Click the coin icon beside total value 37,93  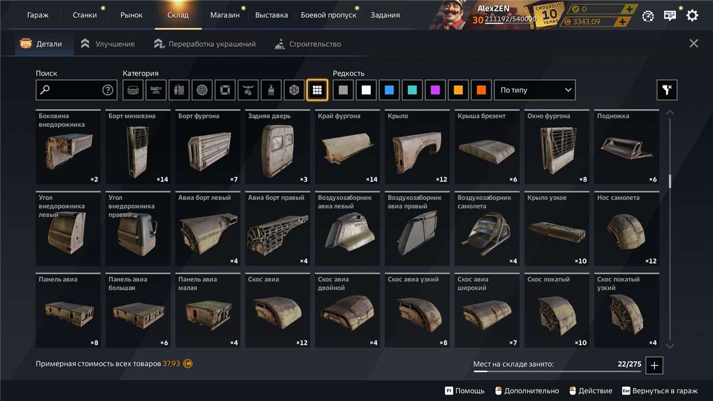click(x=188, y=364)
